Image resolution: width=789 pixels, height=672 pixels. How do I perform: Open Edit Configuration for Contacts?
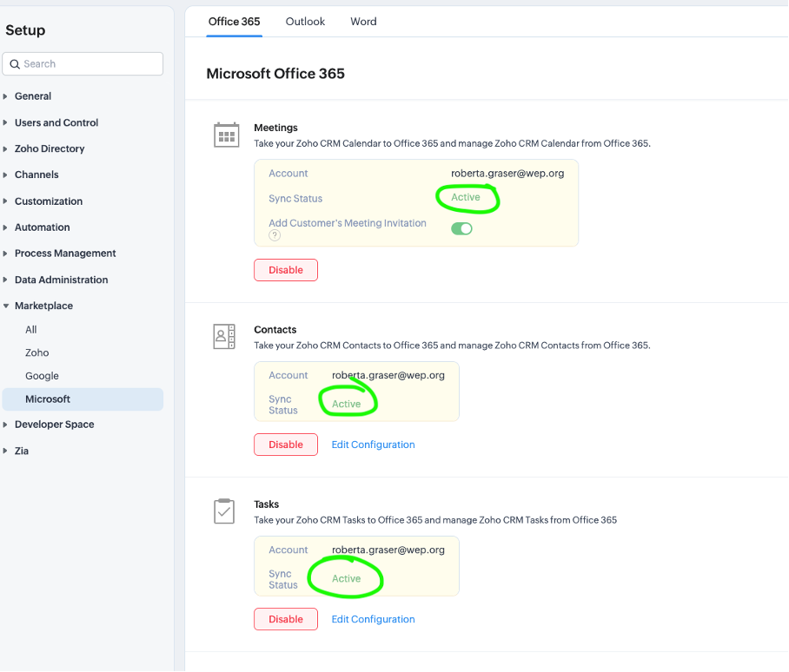tap(373, 445)
